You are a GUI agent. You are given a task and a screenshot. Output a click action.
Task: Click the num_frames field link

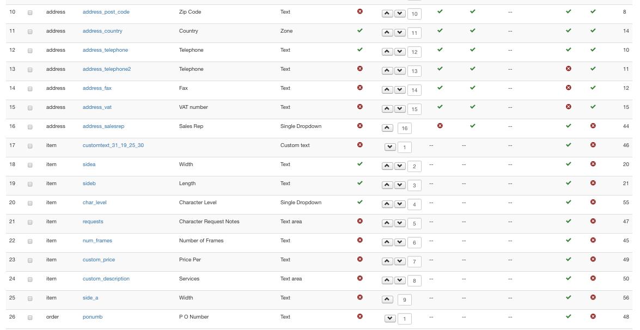tap(97, 241)
